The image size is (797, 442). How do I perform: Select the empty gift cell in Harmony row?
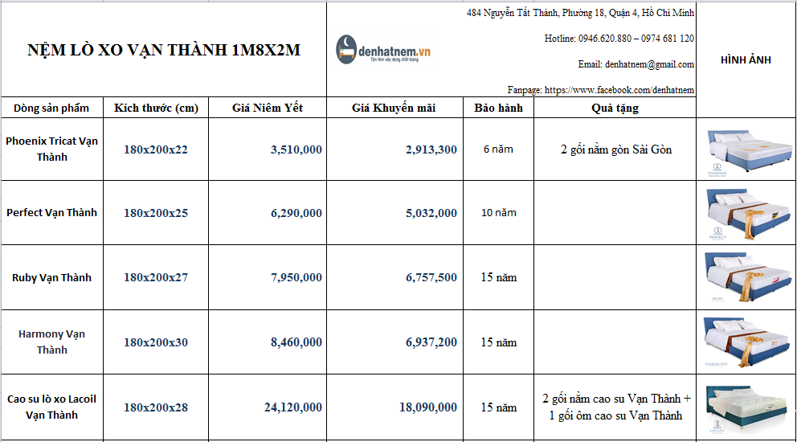[x=615, y=342]
